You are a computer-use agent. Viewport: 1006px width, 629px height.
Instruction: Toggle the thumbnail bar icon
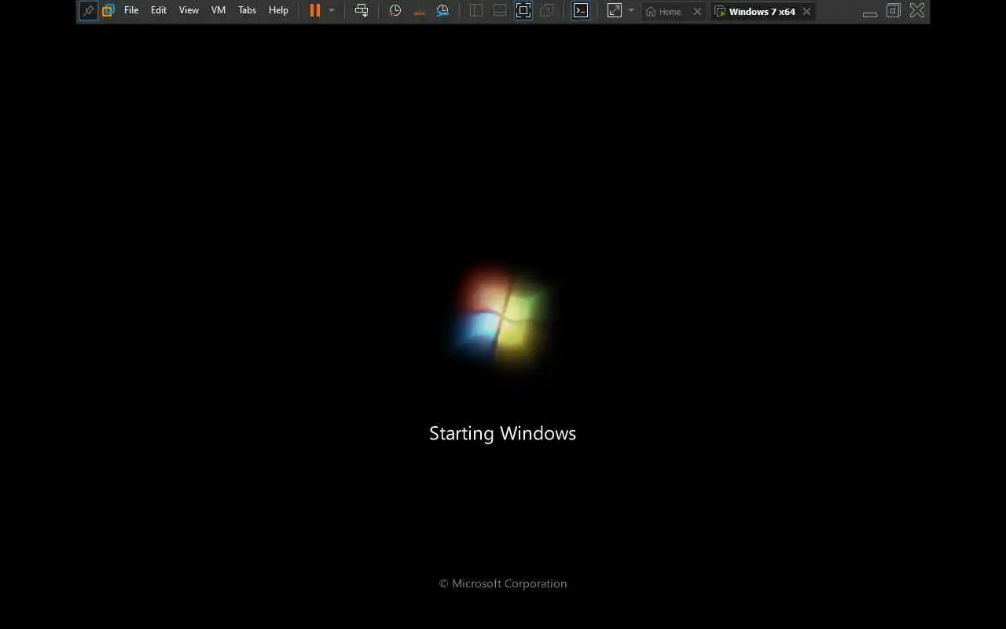pyautogui.click(x=500, y=11)
